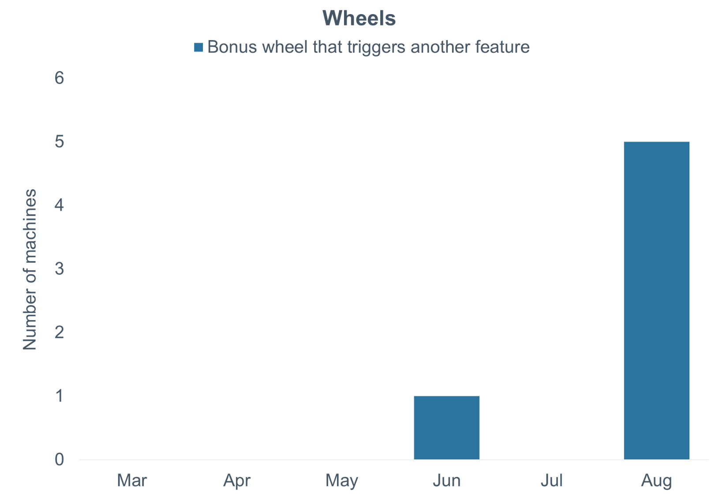The width and height of the screenshot is (719, 496).
Task: Select the Jun bar in the chart
Action: pos(446,428)
